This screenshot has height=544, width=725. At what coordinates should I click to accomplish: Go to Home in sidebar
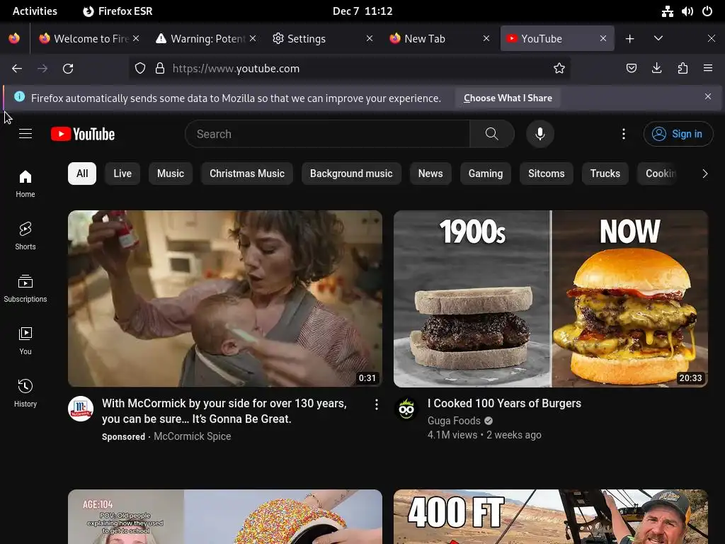[x=25, y=183]
